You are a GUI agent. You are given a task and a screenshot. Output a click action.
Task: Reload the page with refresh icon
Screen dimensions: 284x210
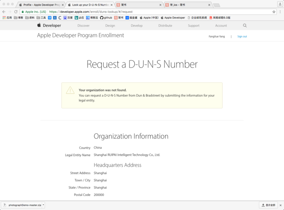tap(16, 12)
